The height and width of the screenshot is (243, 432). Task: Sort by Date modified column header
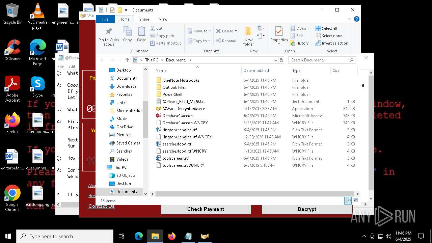pos(266,71)
